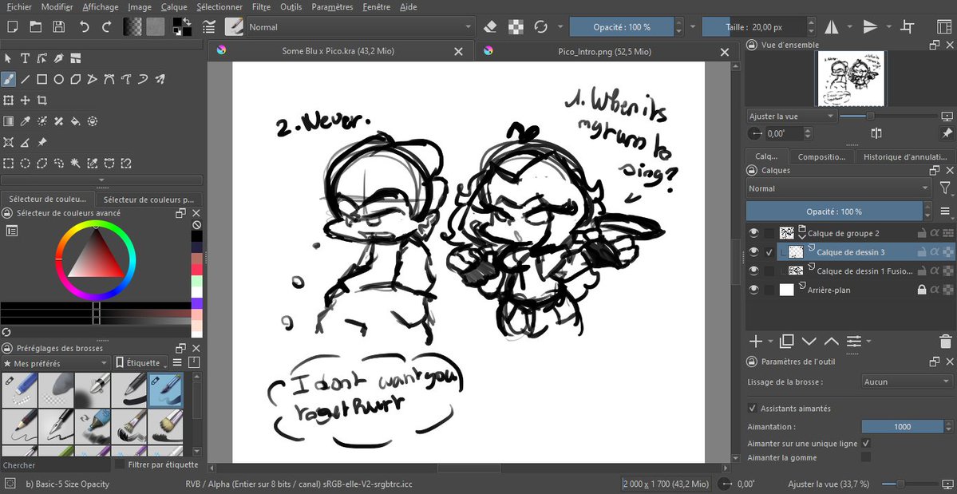
Task: Select the Gradient tool
Action: coord(9,121)
